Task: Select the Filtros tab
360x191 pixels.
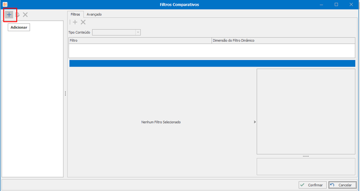Action: coord(75,14)
